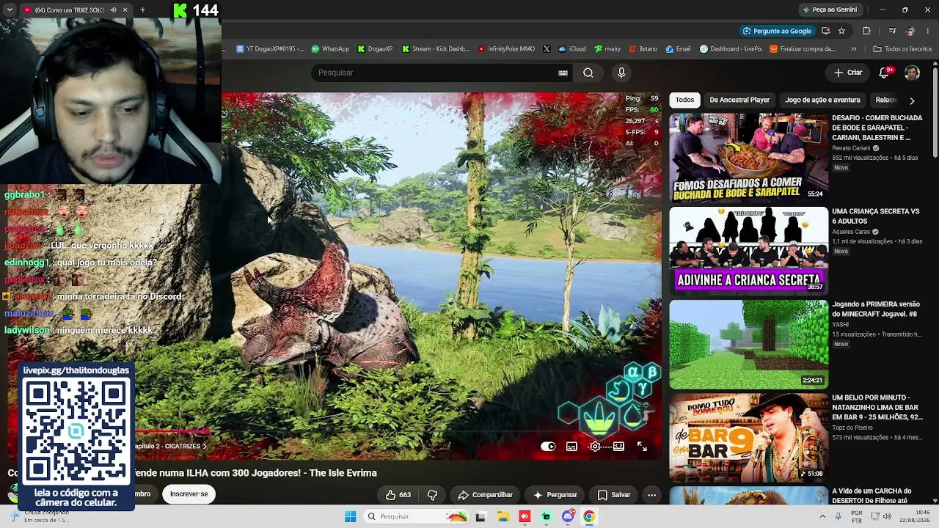The width and height of the screenshot is (939, 528).
Task: Open the 'BAR em BAR 9' video thumbnail
Action: [748, 437]
